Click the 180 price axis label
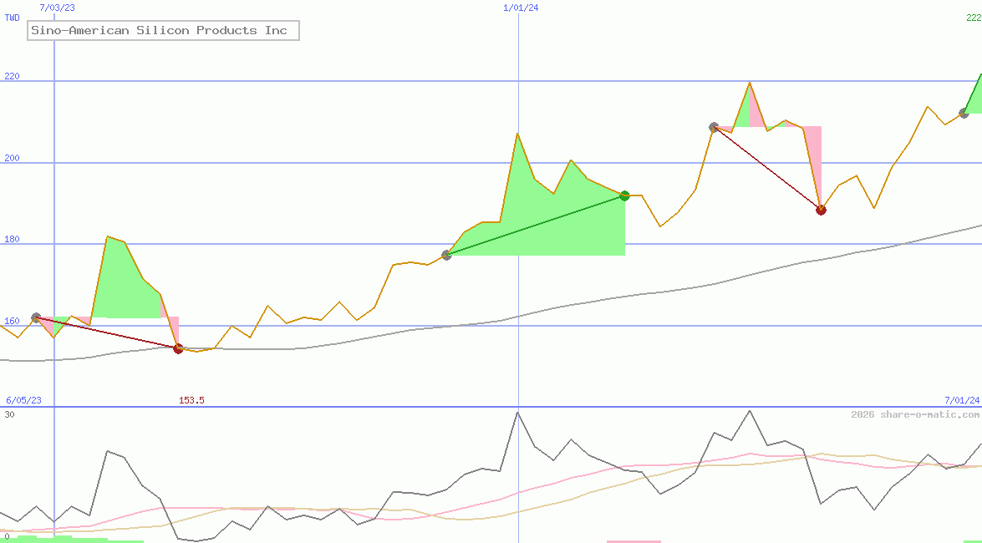 pos(12,239)
